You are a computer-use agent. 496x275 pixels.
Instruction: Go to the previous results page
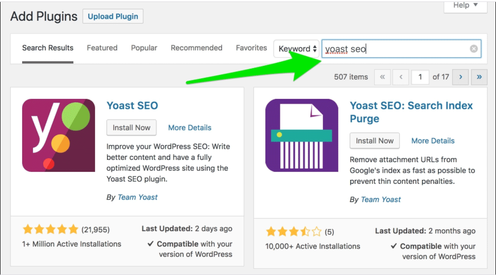coord(401,77)
